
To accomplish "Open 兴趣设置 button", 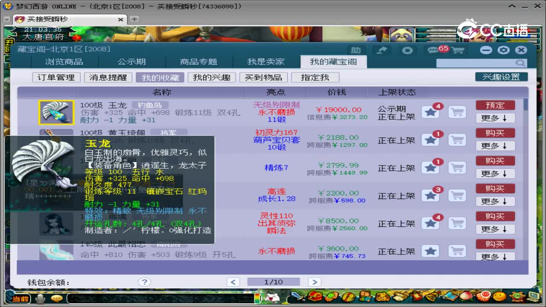I will [501, 77].
